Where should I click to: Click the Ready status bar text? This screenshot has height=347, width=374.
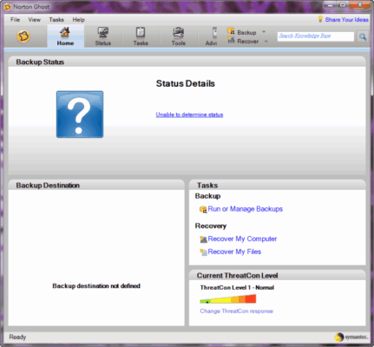(17, 337)
